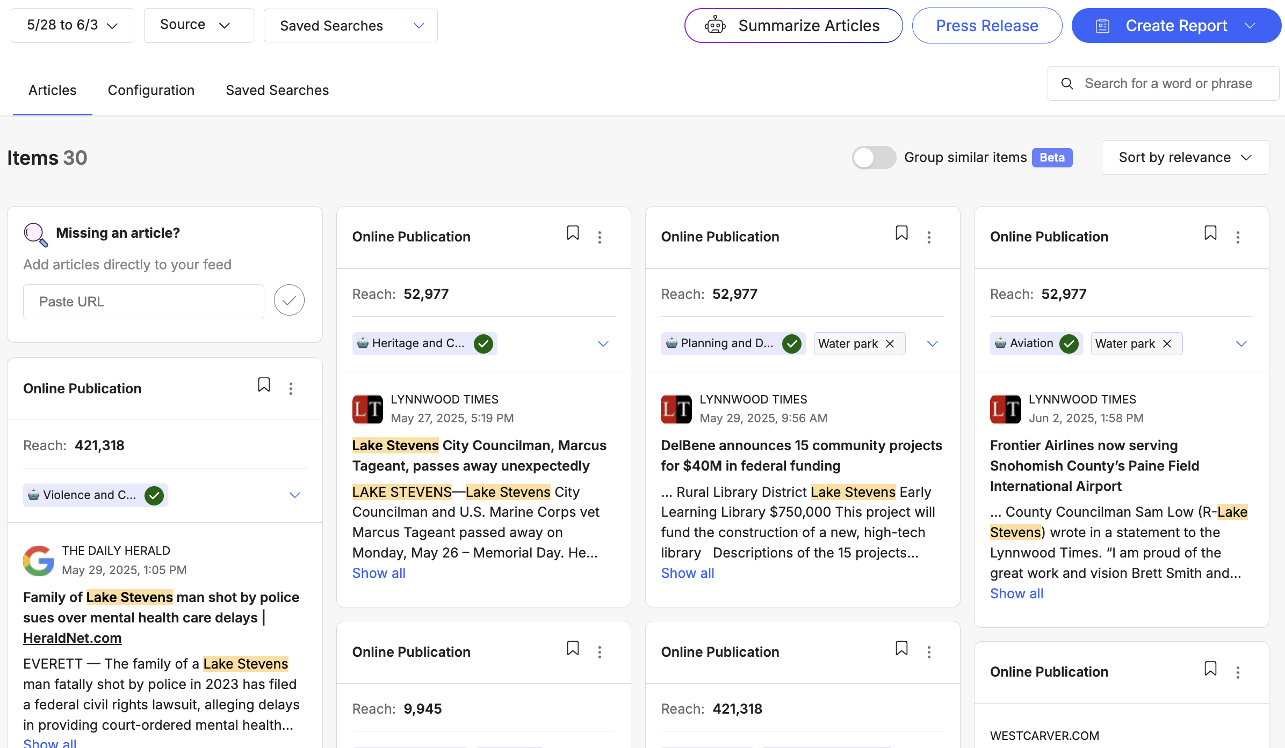The width and height of the screenshot is (1285, 748).
Task: Remove Water park tag from Frontier Airlines article
Action: (x=1167, y=343)
